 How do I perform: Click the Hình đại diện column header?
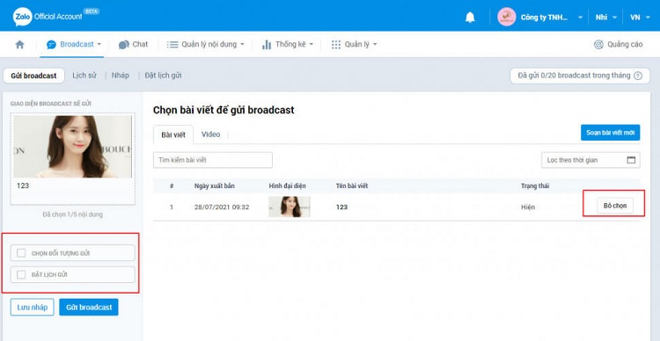coord(287,185)
